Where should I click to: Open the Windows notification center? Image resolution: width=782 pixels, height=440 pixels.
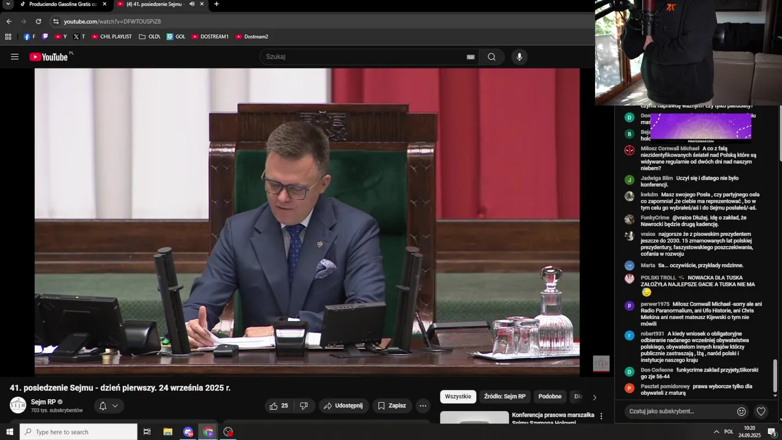click(772, 432)
